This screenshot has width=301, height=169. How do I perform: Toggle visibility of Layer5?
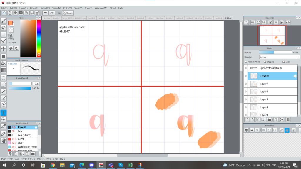coord(246,99)
